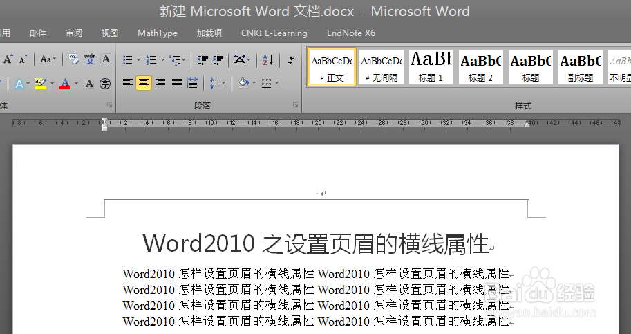Clear formatting with the eraser icon

(x=74, y=59)
